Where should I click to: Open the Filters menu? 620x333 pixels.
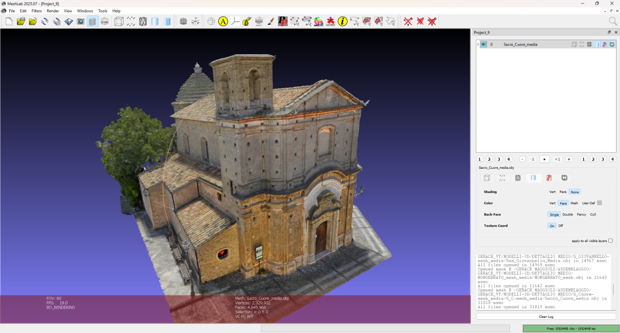[36, 11]
